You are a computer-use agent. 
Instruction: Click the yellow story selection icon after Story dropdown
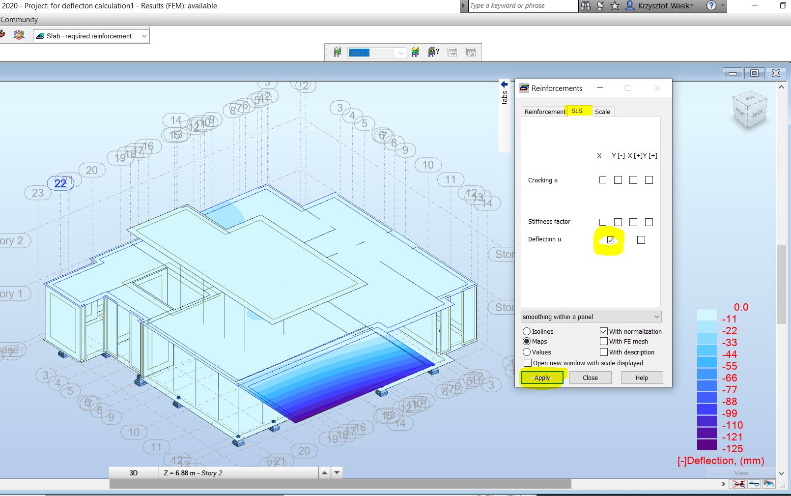[416, 52]
